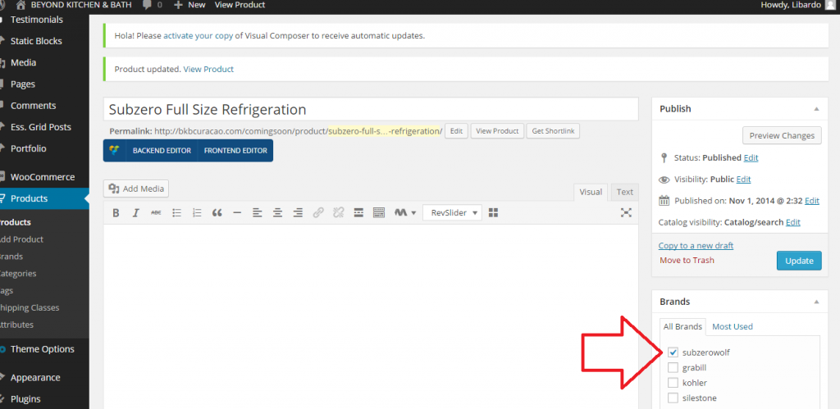This screenshot has width=840, height=409.
Task: Apply italic formatting in editor
Action: coord(135,213)
